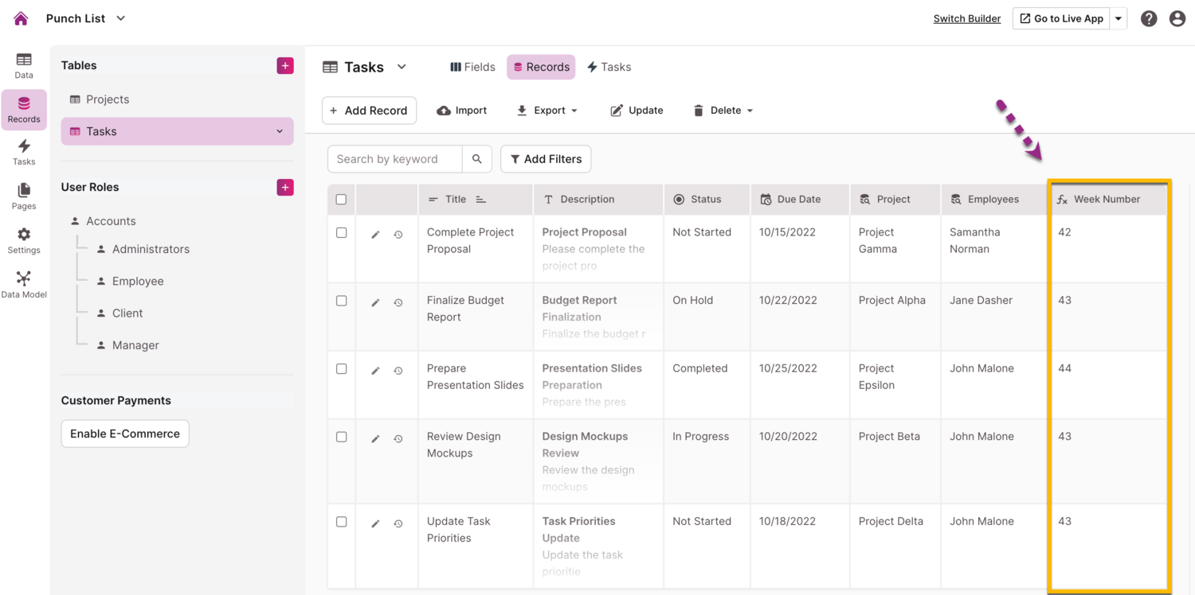Click the Search by keyword field
This screenshot has width=1195, height=595.
394,159
